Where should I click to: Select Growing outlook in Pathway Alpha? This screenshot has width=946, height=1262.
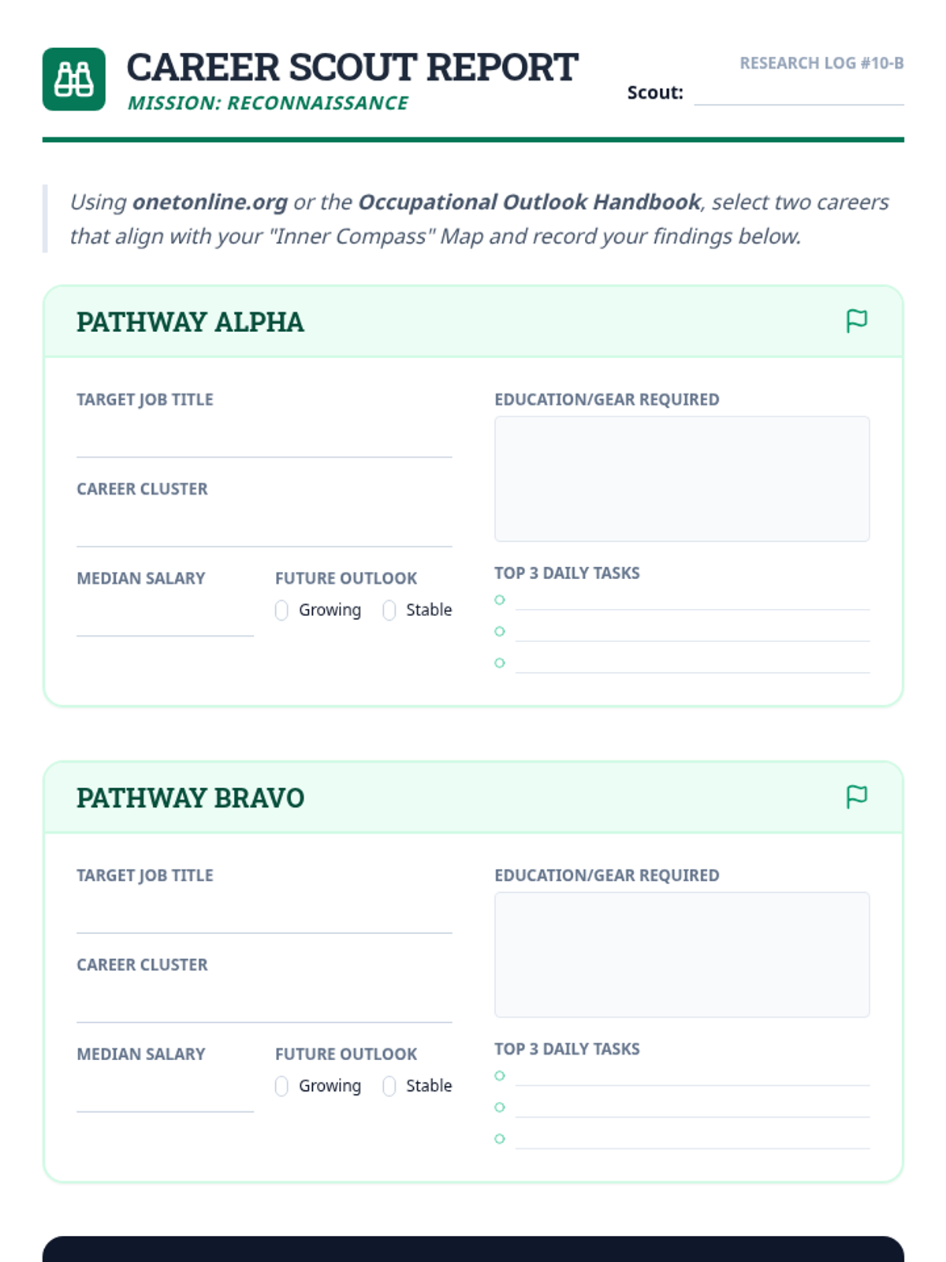tap(281, 610)
